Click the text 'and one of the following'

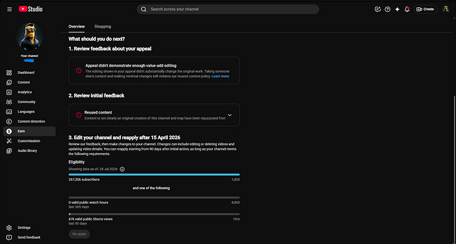click(151, 188)
